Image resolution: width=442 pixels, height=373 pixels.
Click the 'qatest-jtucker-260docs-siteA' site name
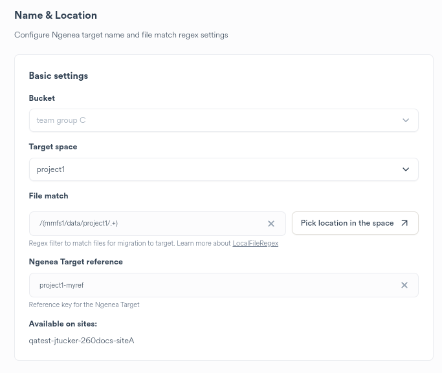pos(82,340)
